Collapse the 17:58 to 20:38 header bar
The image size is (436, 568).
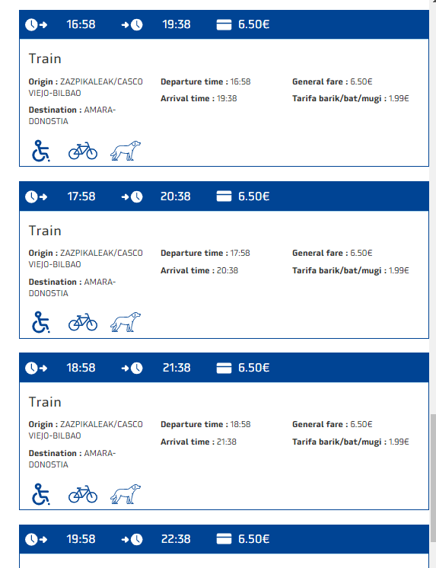tap(224, 196)
